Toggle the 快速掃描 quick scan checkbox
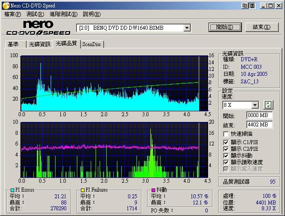285x216 pixels. (x=226, y=134)
